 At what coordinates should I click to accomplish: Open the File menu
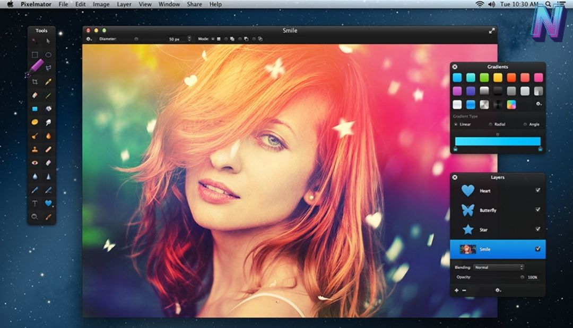63,4
